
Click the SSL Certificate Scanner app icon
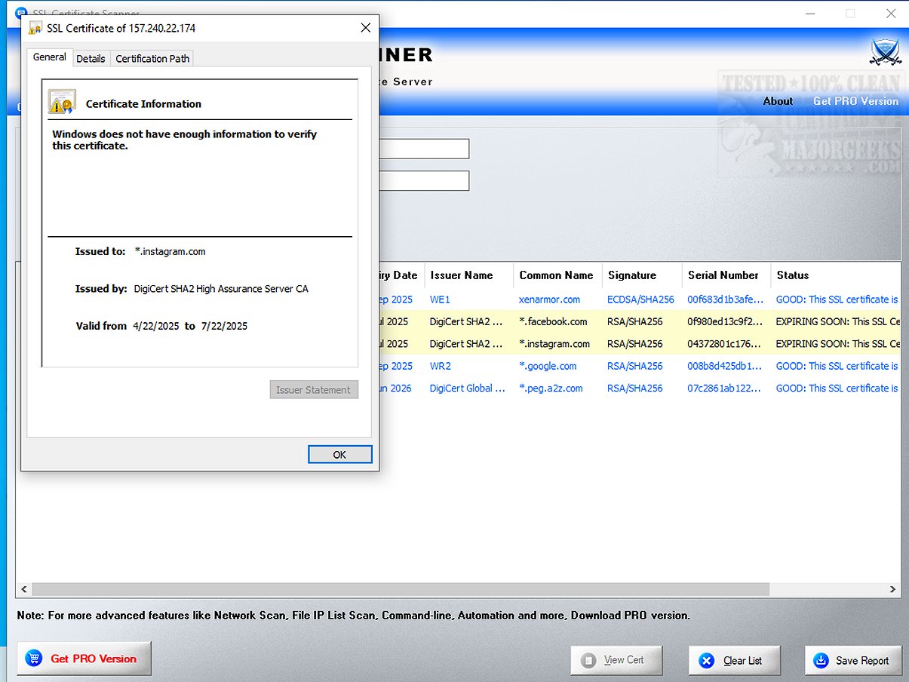point(21,14)
